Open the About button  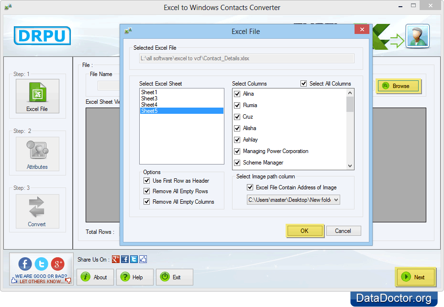(95, 277)
